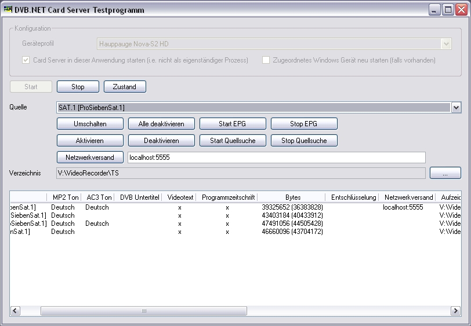Sort by the Bytes column header

tap(292, 197)
